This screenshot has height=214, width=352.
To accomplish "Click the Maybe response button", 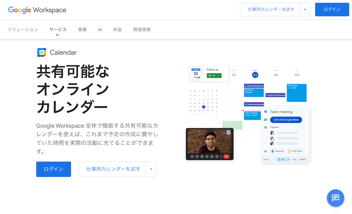I will point(303,160).
